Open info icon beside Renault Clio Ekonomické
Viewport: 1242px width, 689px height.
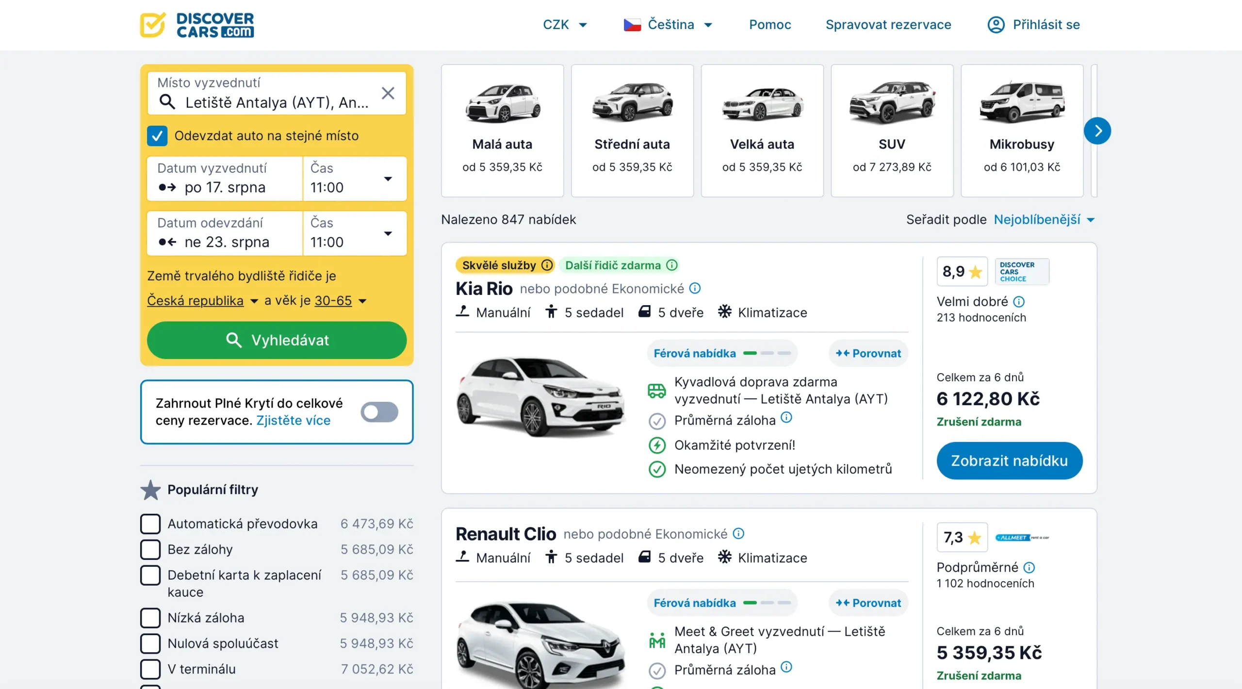click(x=738, y=533)
